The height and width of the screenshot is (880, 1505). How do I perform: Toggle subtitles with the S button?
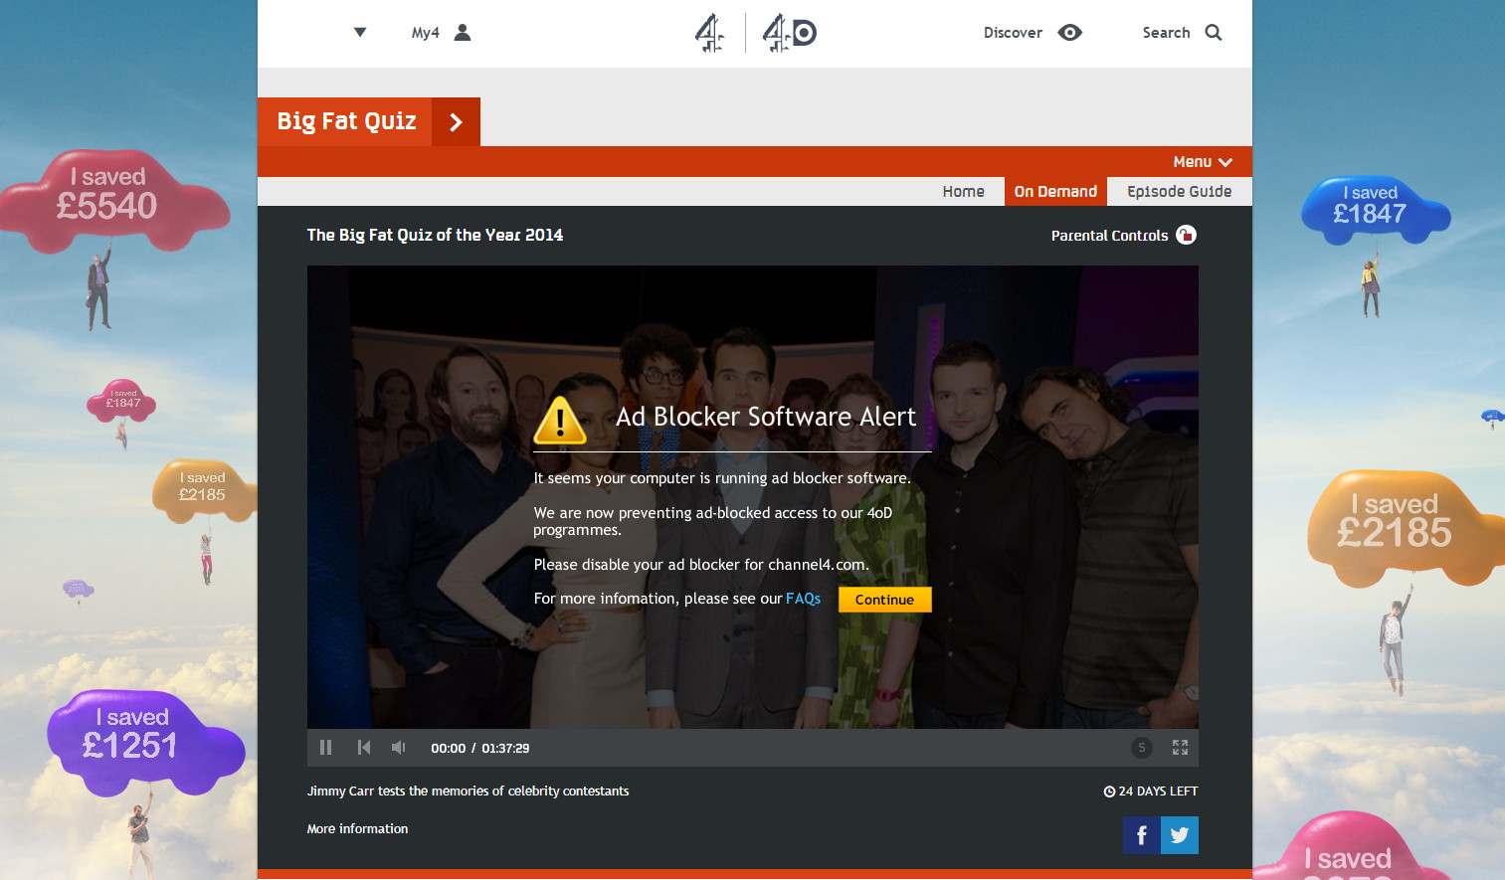coord(1141,748)
